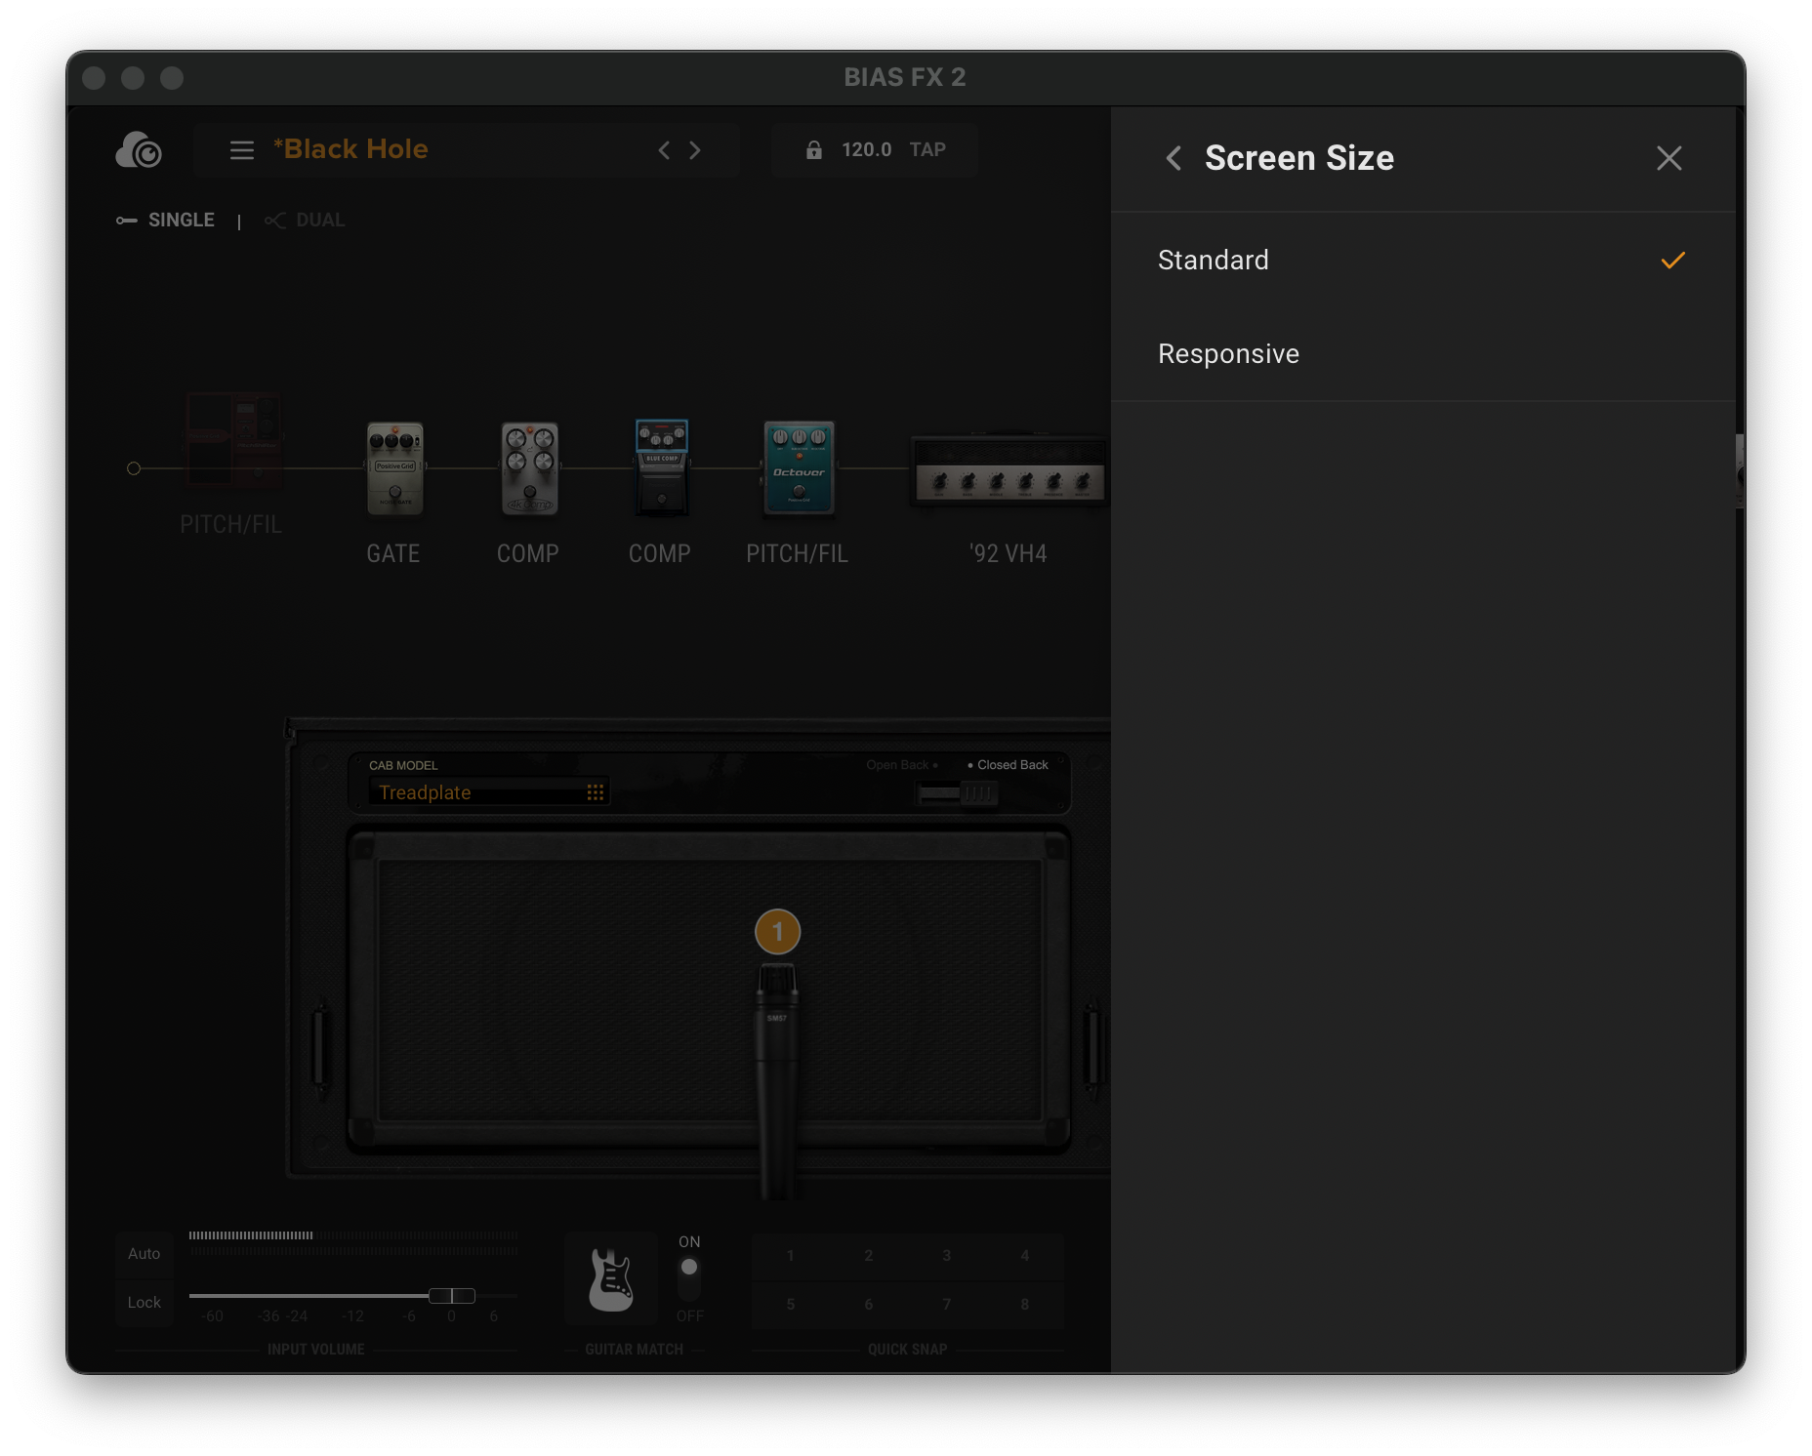The image size is (1812, 1456).
Task: Click the Guitar Match guitar icon
Action: [611, 1280]
